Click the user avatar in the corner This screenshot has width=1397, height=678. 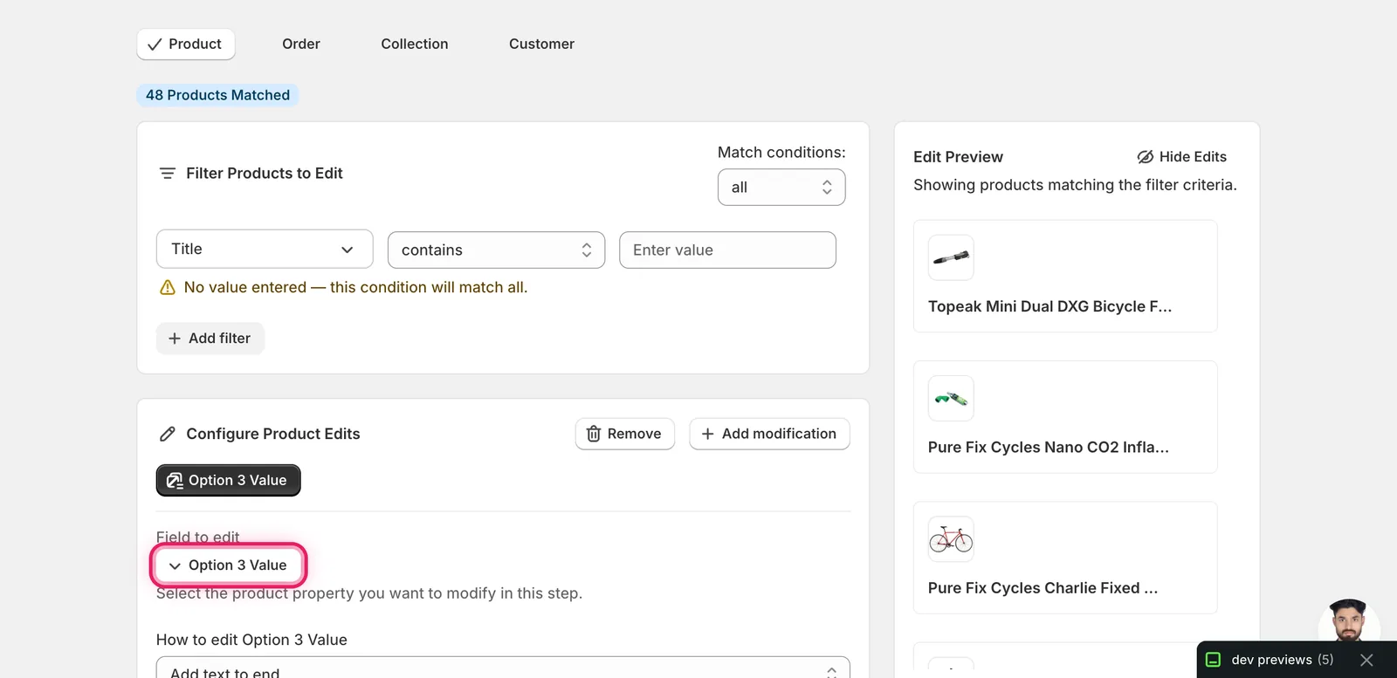pos(1349,621)
